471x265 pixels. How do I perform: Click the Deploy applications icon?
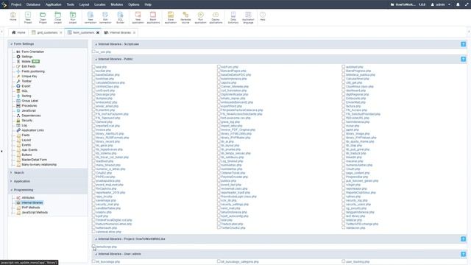pyautogui.click(x=216, y=18)
